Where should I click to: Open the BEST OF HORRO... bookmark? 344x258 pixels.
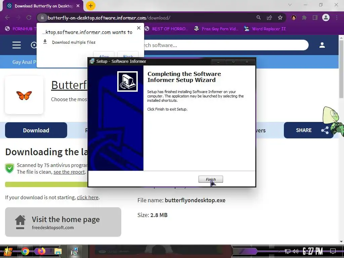(167, 29)
